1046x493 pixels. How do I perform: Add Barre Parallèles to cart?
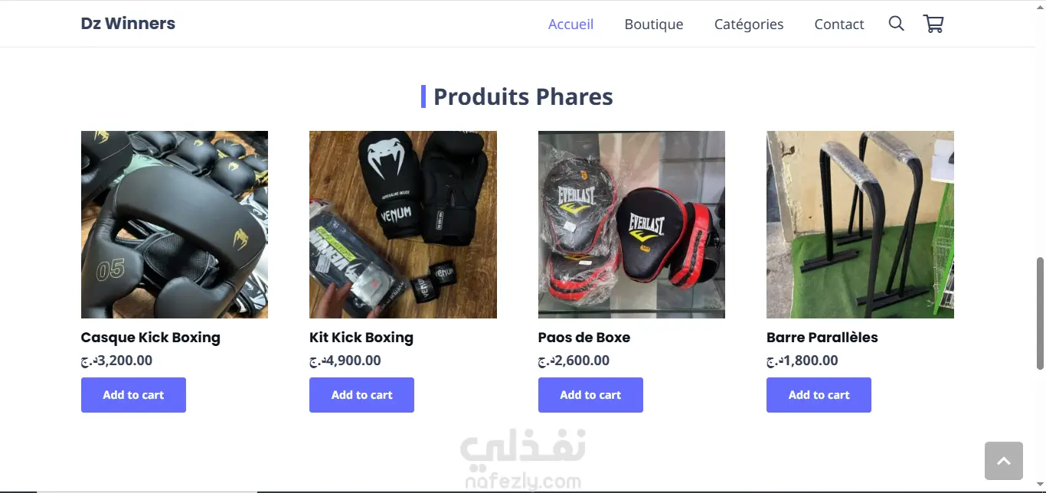click(x=819, y=395)
